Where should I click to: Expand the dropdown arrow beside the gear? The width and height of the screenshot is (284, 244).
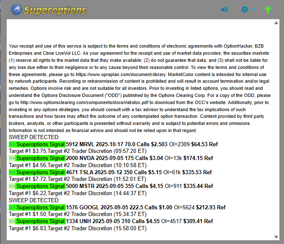[x=254, y=10]
